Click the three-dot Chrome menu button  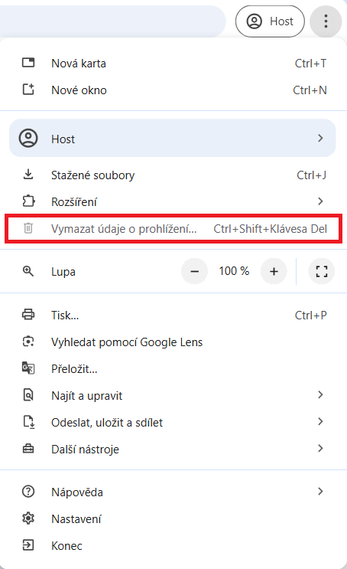click(x=326, y=21)
